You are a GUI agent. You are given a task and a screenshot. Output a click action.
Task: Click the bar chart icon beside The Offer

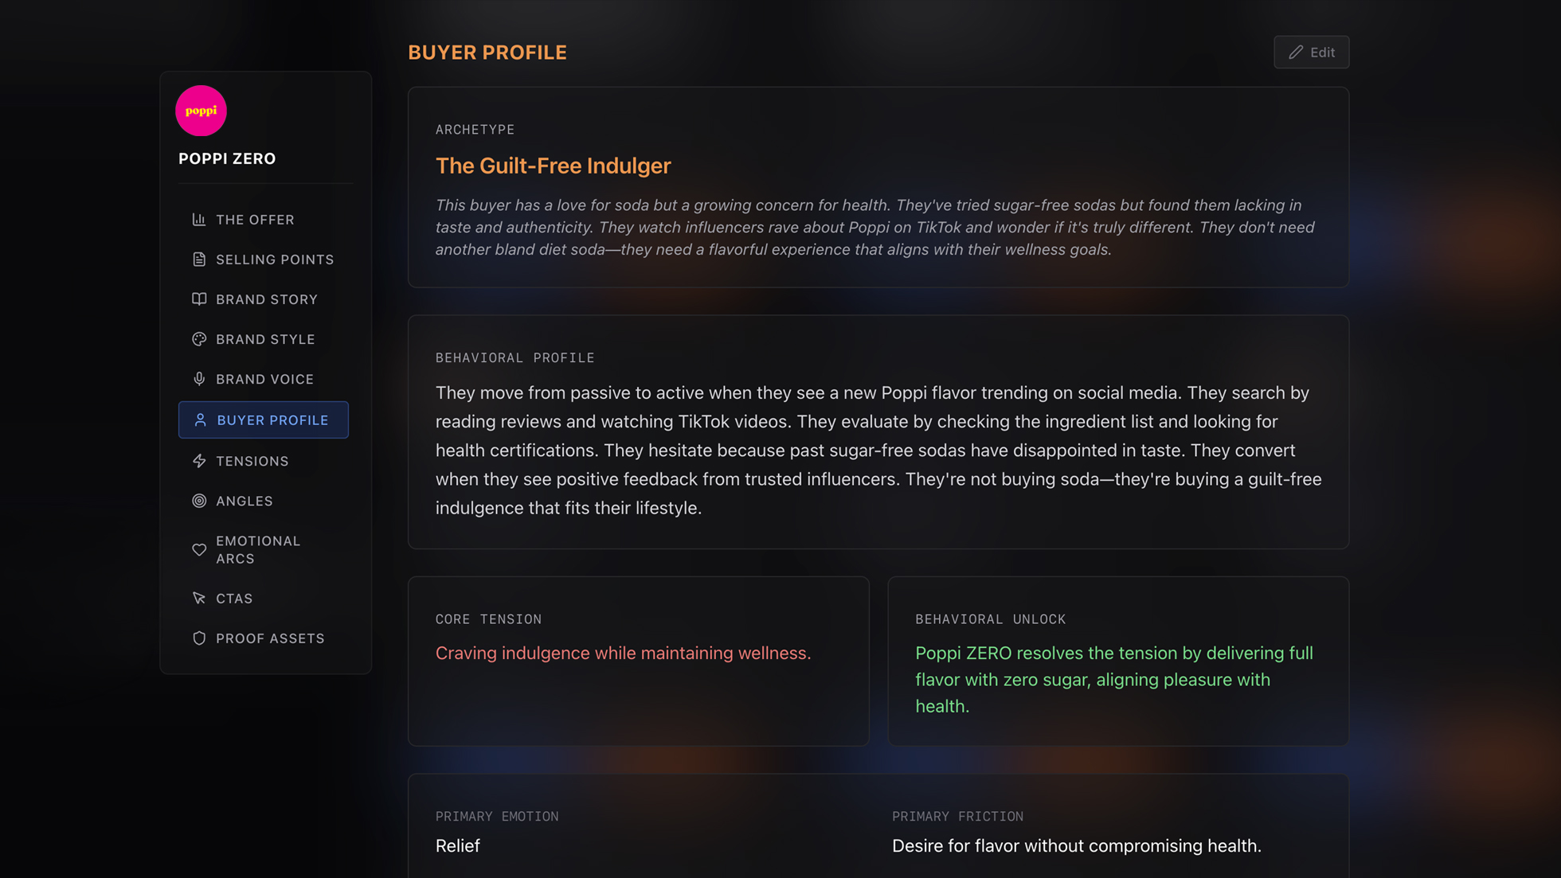click(x=199, y=220)
